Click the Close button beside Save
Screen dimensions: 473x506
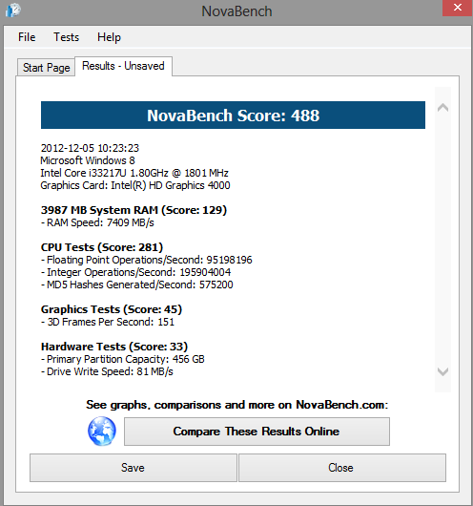click(342, 468)
